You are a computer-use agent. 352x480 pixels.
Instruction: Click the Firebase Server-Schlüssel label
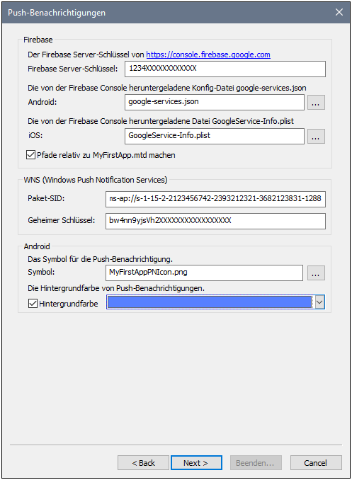coord(73,69)
